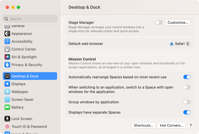The width and height of the screenshot is (199, 134).
Task: Click the Wallpaper flower icon
Action: pyautogui.click(x=7, y=92)
